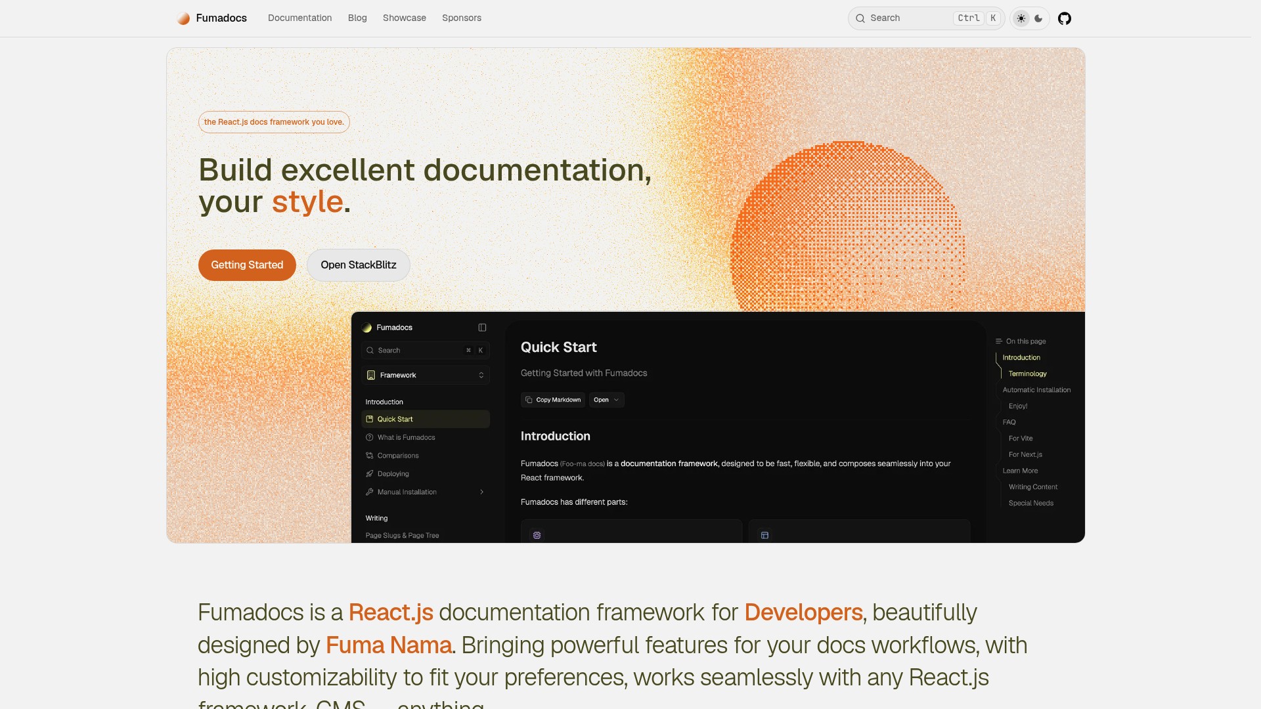Jump to Learn More in table of contents
1261x709 pixels.
click(x=1020, y=471)
